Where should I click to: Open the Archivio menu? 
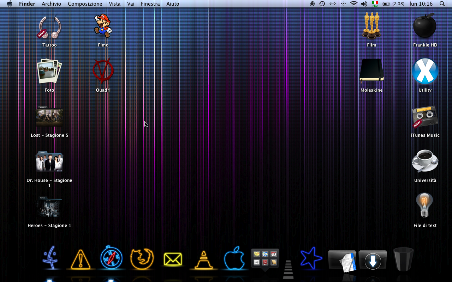[x=52, y=4]
